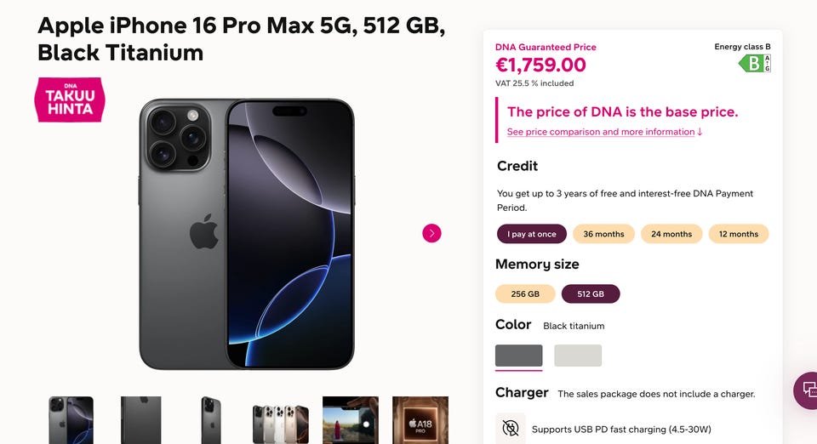Image resolution: width=817 pixels, height=444 pixels.
Task: Show the rear-angle phone thumbnail
Action: tap(211, 420)
